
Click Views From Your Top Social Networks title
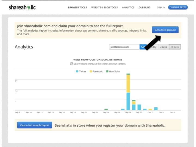98,60
